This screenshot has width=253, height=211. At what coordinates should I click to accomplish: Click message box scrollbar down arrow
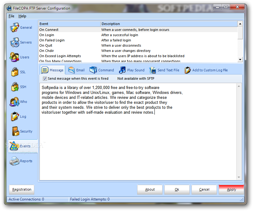tap(239, 177)
